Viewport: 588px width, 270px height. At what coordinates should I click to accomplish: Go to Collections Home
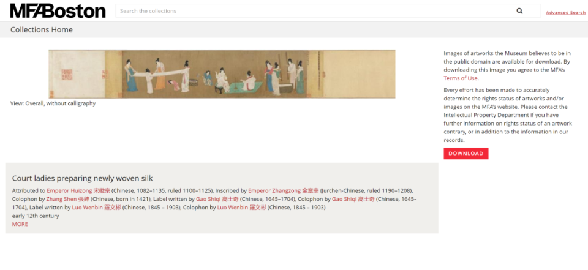pos(42,29)
